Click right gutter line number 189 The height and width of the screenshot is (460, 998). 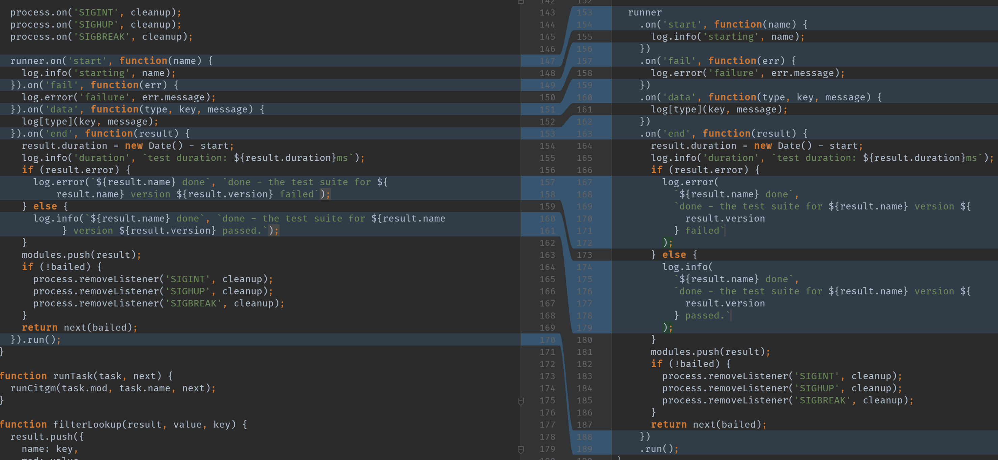tap(584, 449)
